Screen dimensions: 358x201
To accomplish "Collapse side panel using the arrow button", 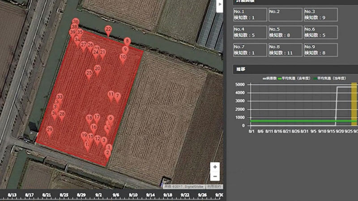I will pyautogui.click(x=219, y=4).
